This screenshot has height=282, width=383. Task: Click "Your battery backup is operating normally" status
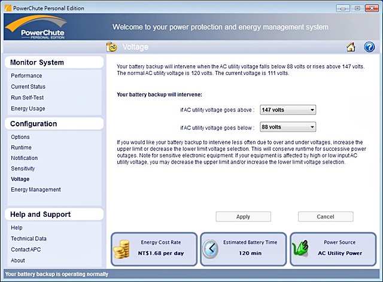coord(57,274)
